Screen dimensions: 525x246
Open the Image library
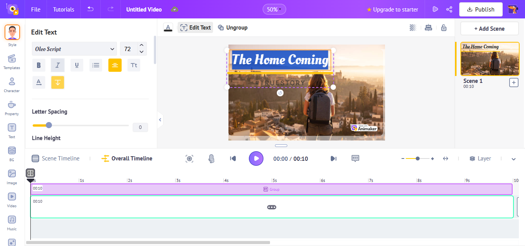coord(12,177)
